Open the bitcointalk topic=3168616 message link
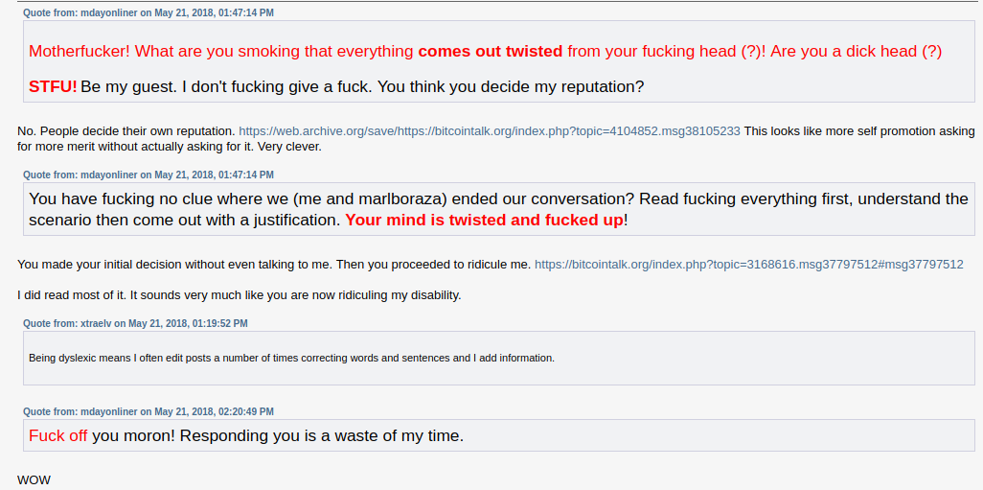 [x=748, y=265]
